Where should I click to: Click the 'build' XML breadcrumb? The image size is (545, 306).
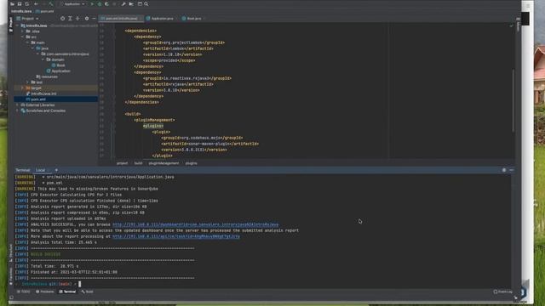(138, 163)
